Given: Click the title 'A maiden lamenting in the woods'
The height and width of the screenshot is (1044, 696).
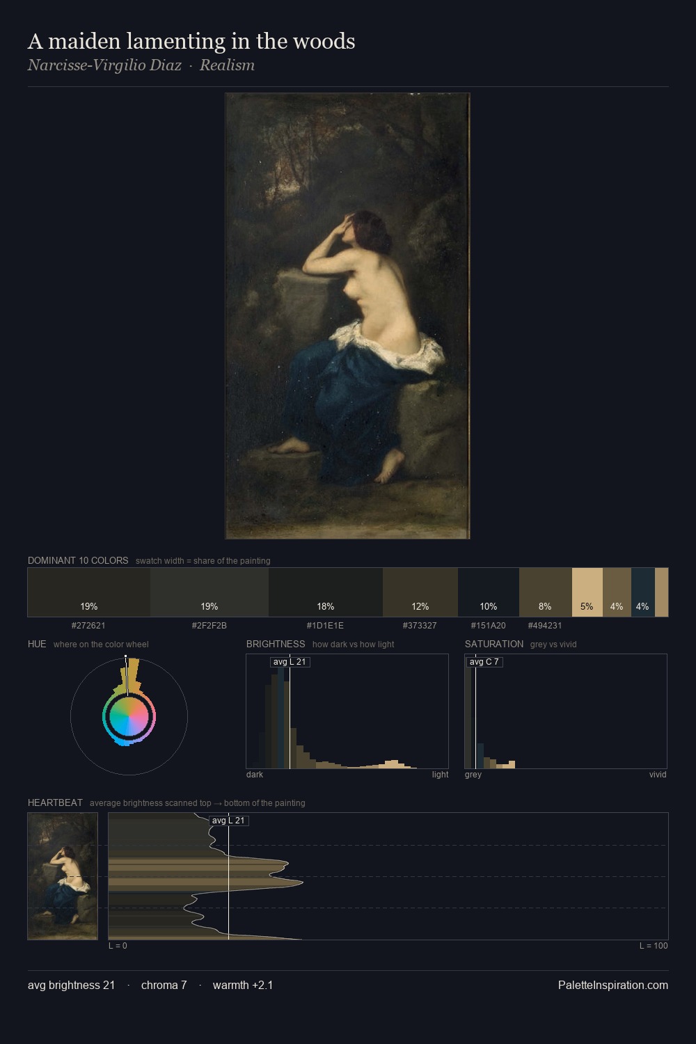Looking at the screenshot, I should tap(191, 41).
